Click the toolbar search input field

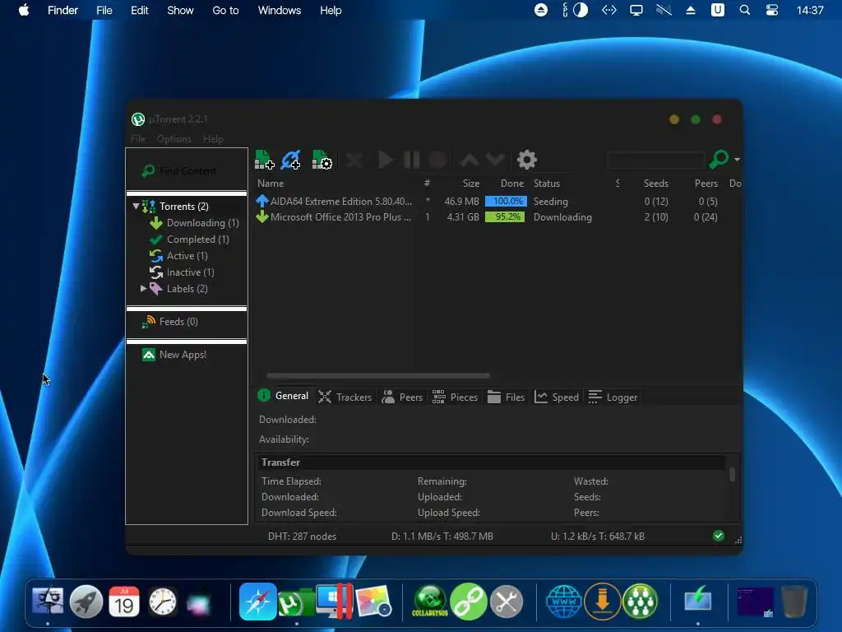[655, 160]
